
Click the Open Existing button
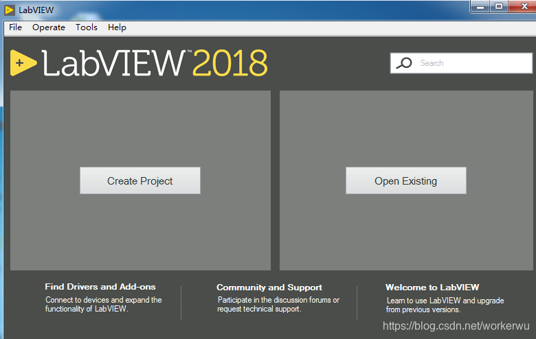pyautogui.click(x=405, y=180)
